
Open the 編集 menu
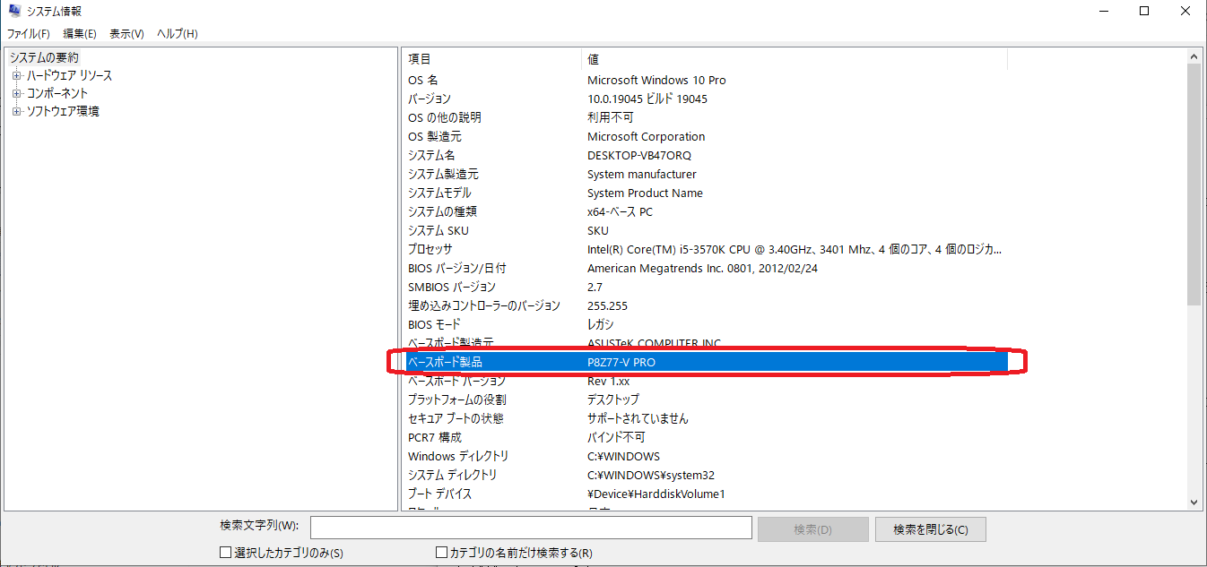[x=79, y=33]
